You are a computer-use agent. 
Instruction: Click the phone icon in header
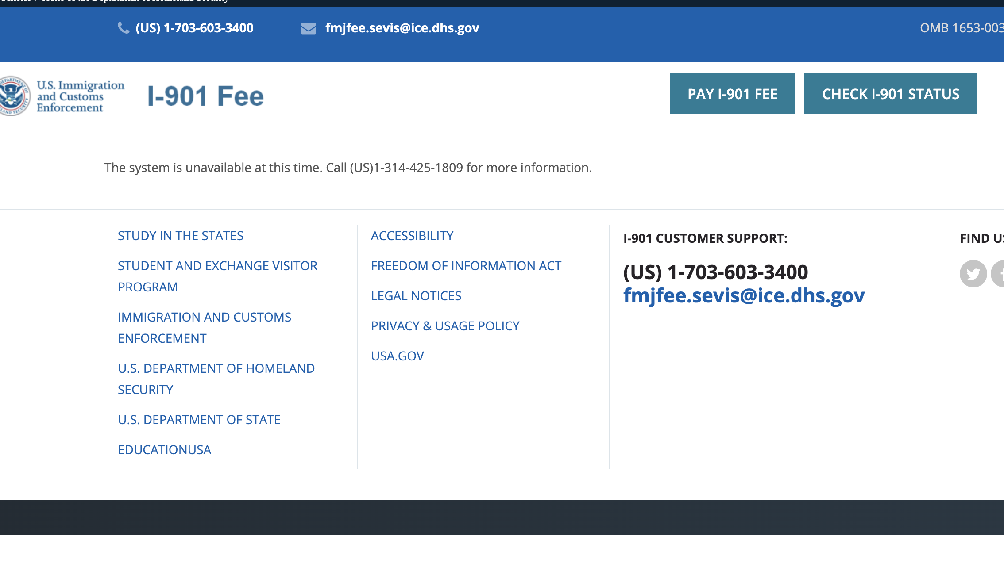click(124, 28)
